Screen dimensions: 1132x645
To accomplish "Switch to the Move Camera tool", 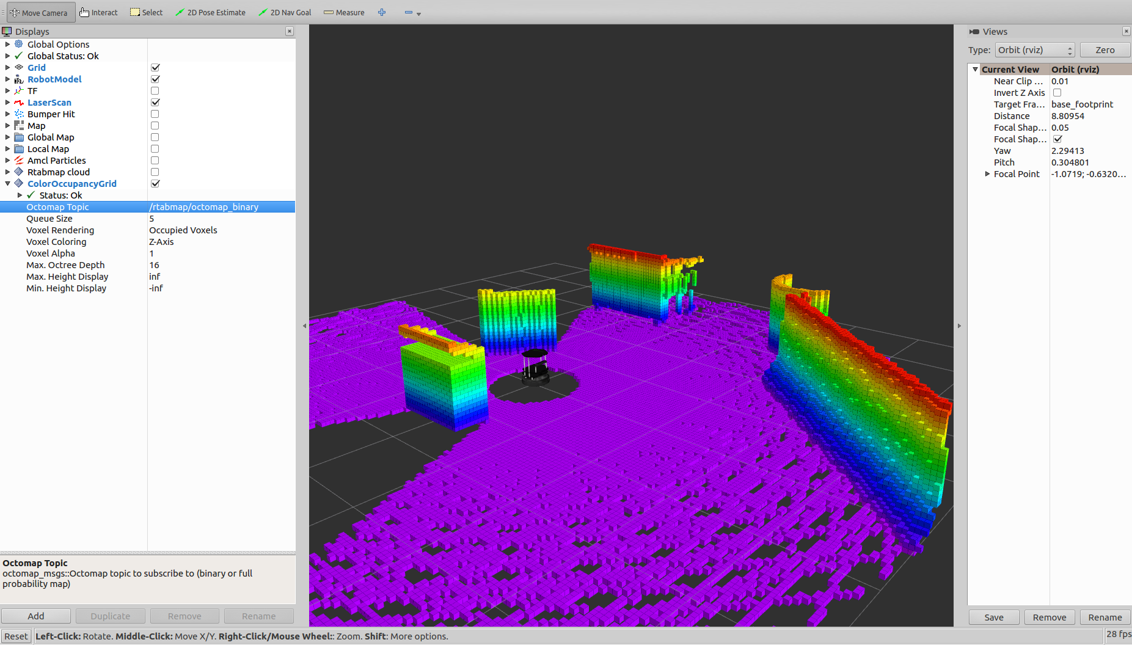I will pyautogui.click(x=40, y=12).
